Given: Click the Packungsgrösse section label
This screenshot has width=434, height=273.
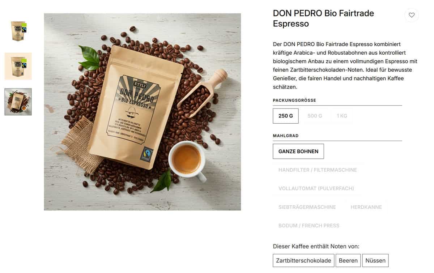Looking at the screenshot, I should (294, 101).
